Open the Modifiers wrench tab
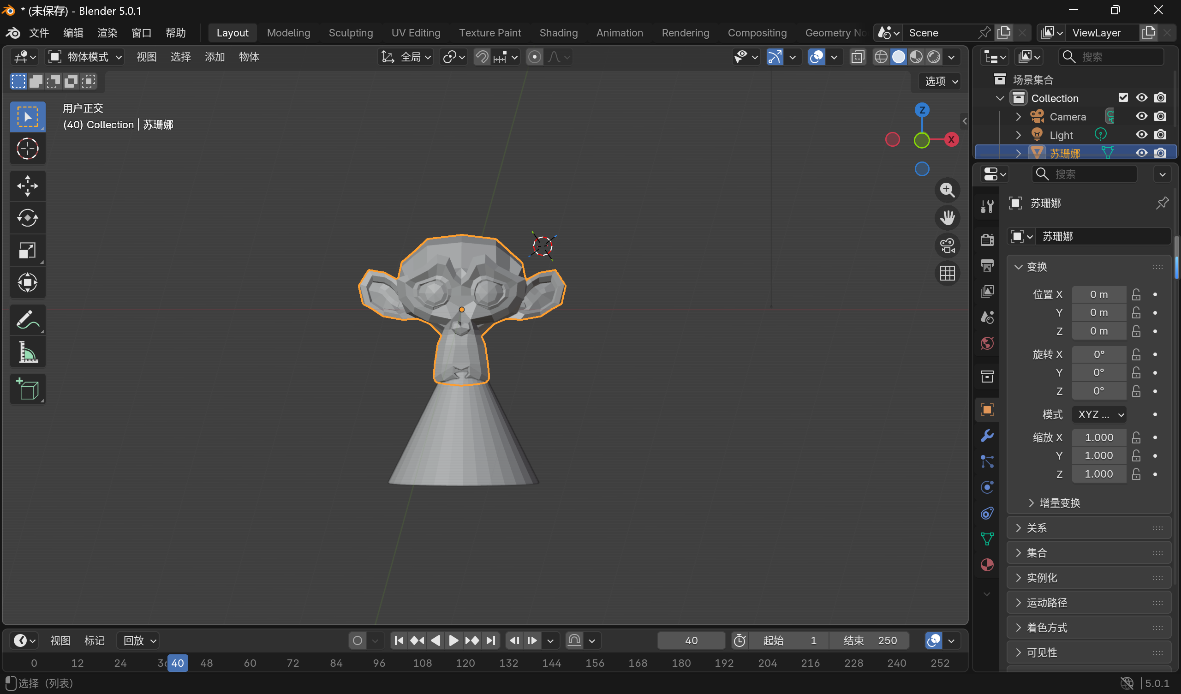This screenshot has width=1181, height=694. [x=987, y=436]
